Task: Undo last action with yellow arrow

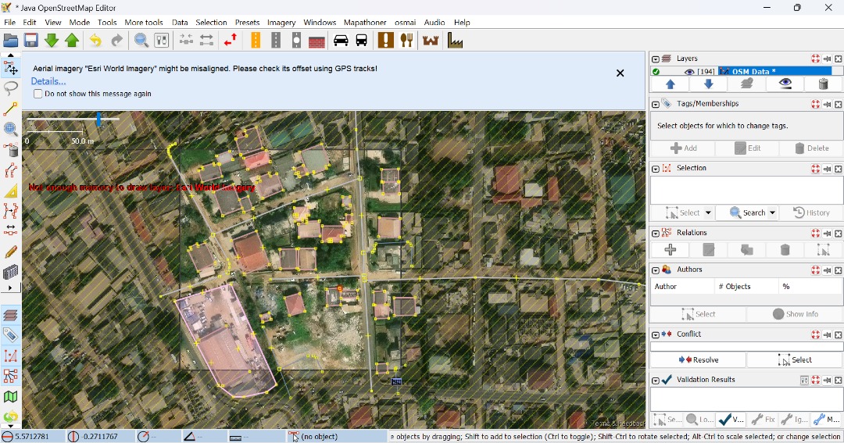Action: point(95,41)
